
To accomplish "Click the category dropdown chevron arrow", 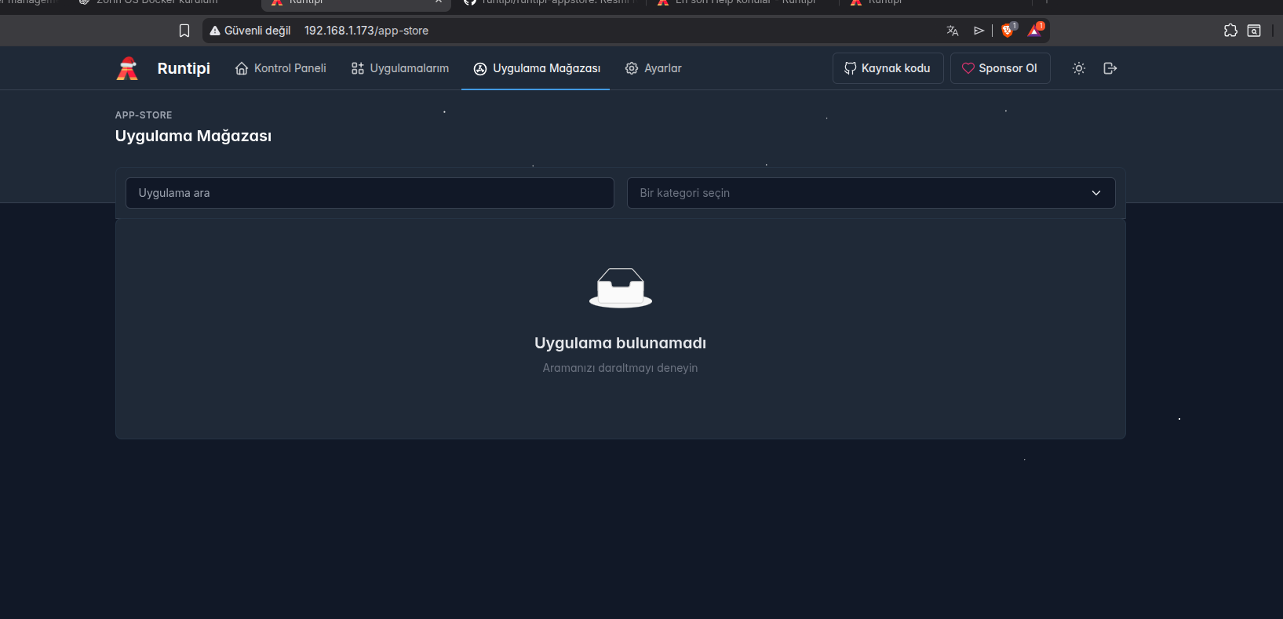I will [1096, 193].
